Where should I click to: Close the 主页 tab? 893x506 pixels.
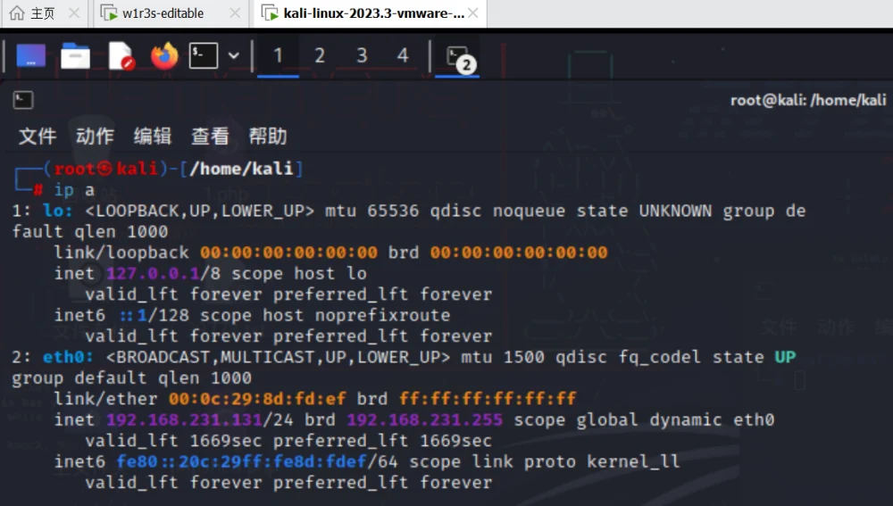tap(74, 12)
